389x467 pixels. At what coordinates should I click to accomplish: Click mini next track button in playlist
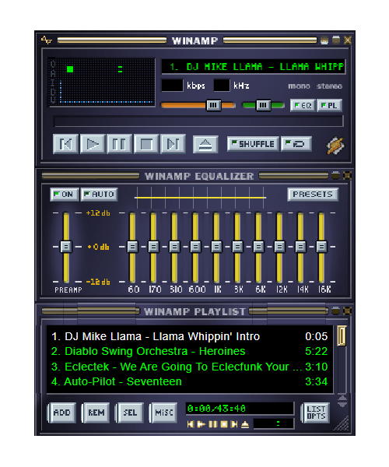tap(234, 424)
